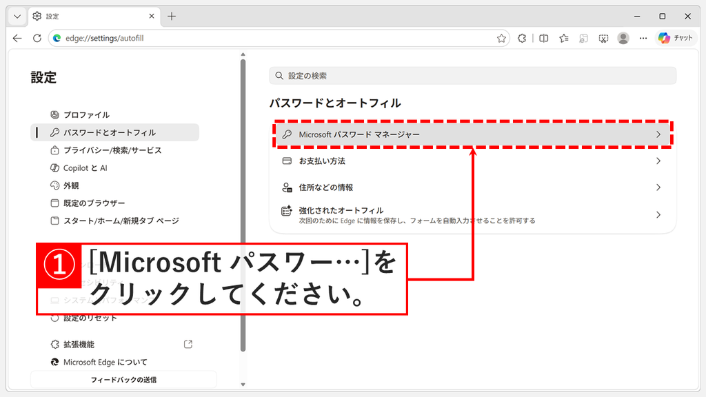This screenshot has width=706, height=397.
Task: Add this page to favorites star icon
Action: (501, 39)
